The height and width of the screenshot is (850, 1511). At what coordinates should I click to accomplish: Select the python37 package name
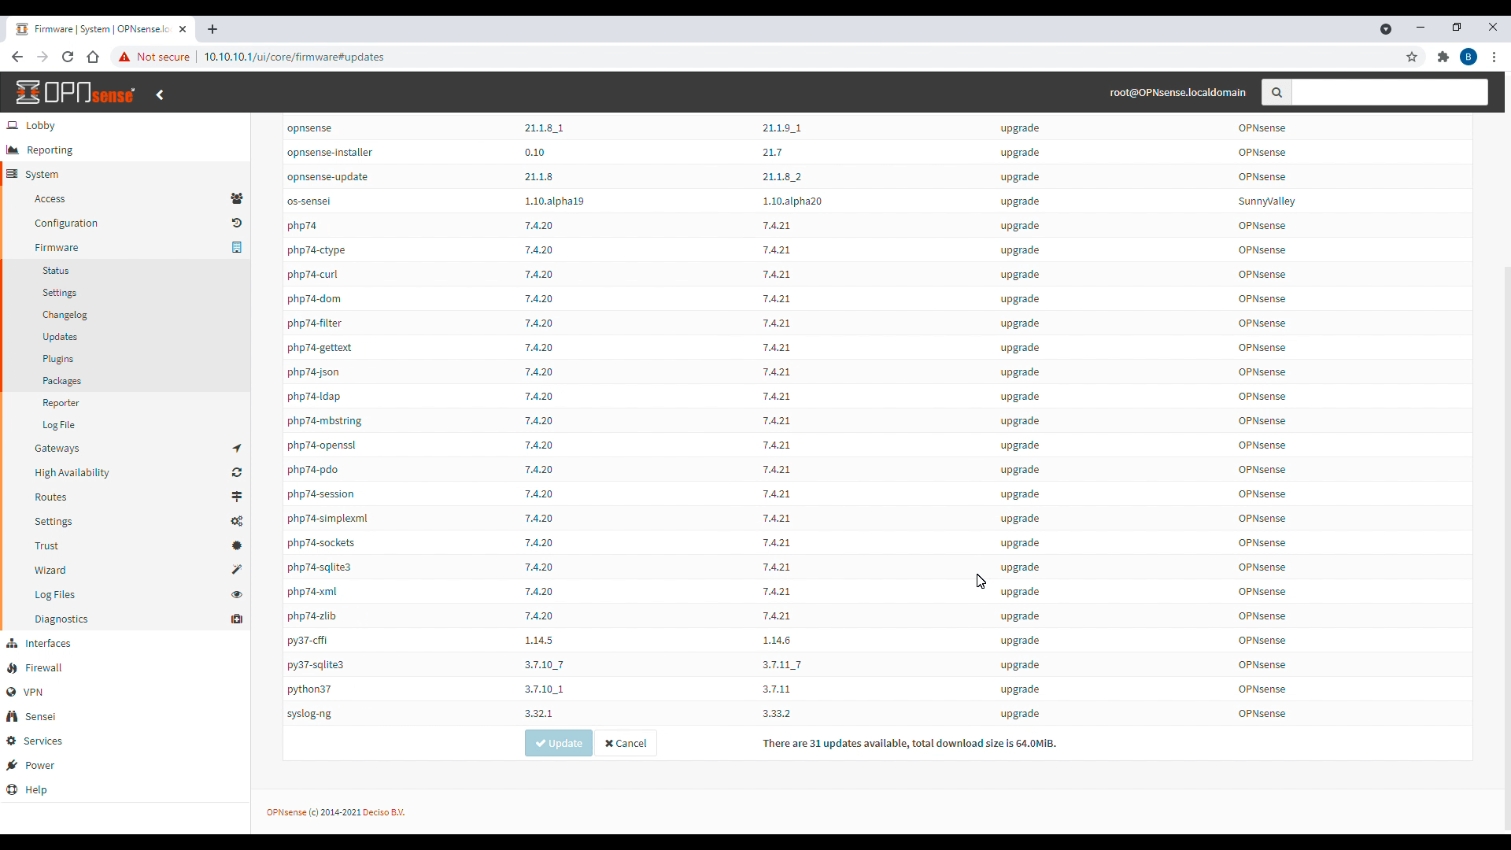pyautogui.click(x=308, y=689)
